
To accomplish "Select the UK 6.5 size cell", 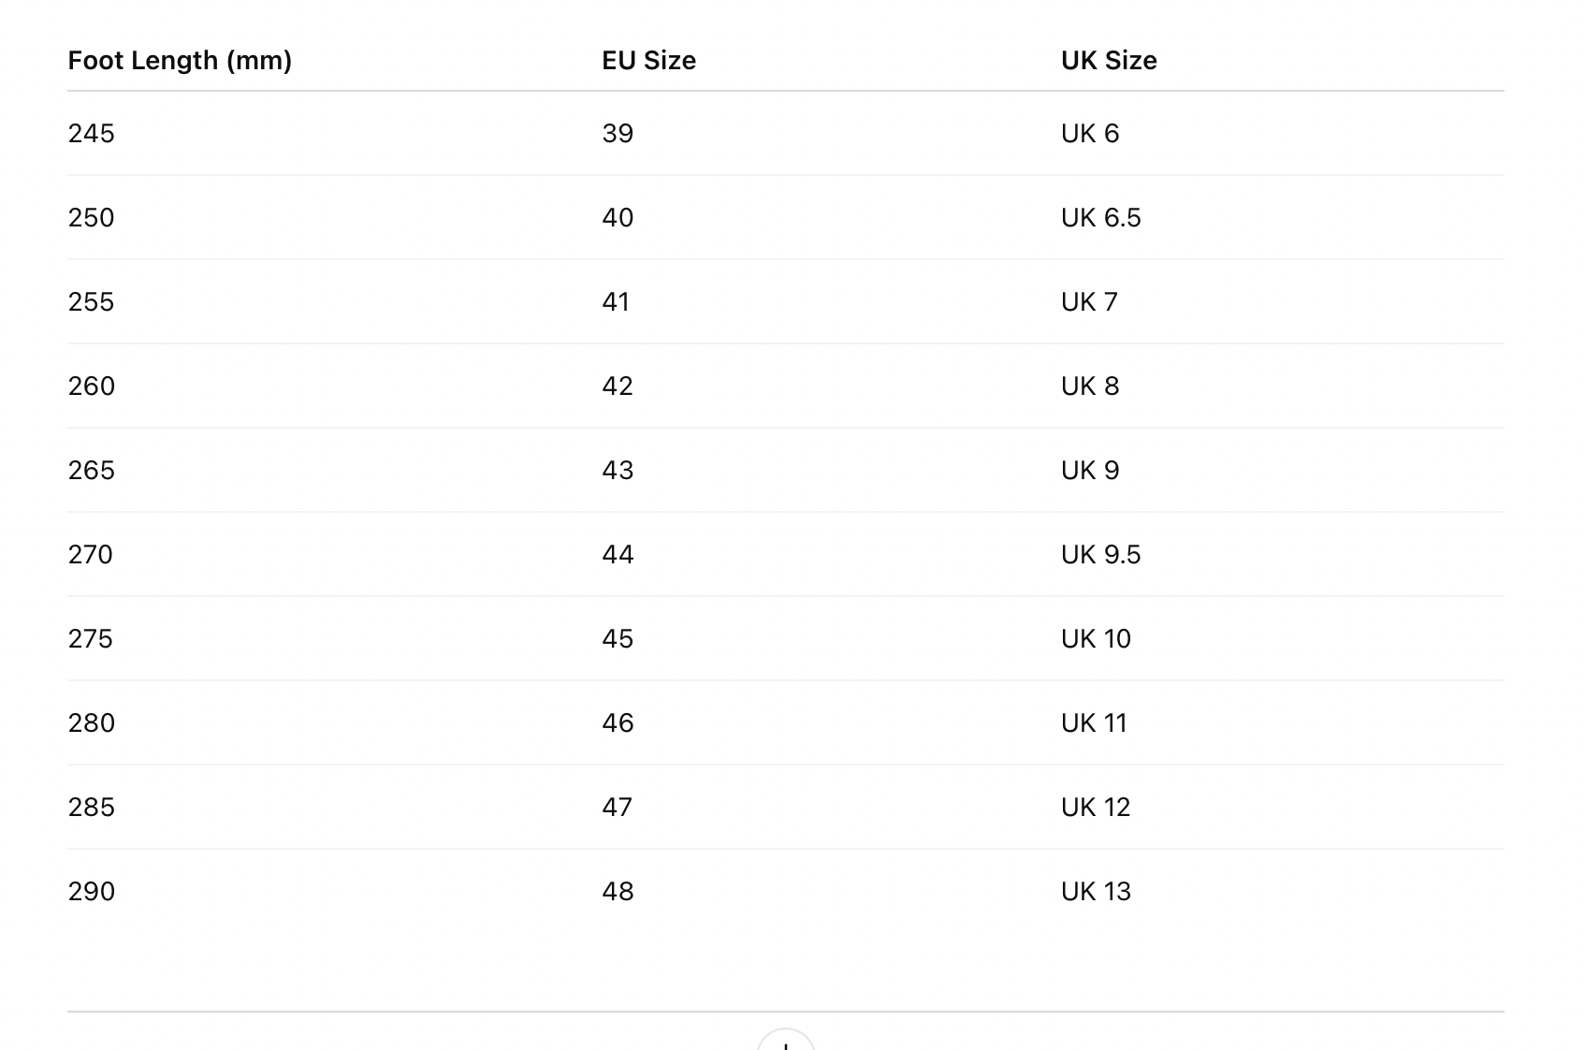I will 1101,218.
